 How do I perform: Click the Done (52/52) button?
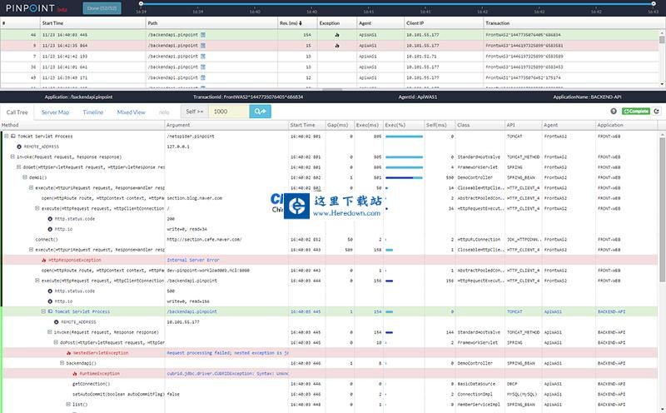coord(102,8)
